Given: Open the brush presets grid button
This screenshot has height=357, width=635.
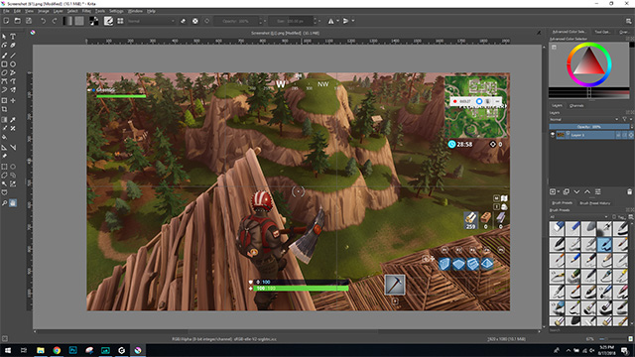Looking at the screenshot, I should tap(120, 21).
